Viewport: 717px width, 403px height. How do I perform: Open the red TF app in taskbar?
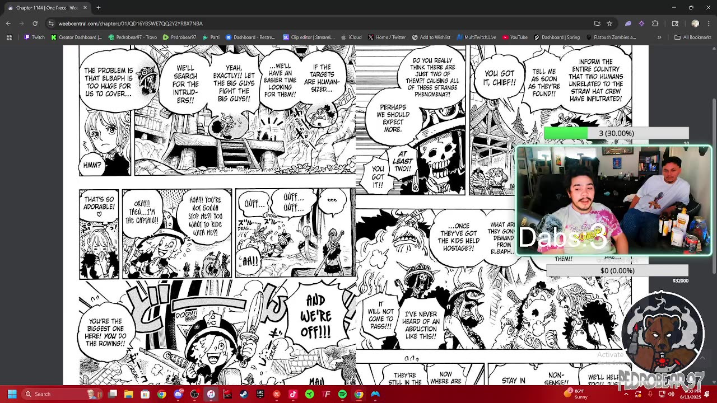point(326,394)
